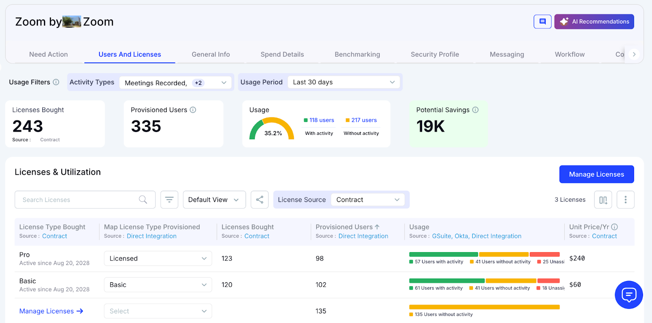
Task: Open the vertical three-dot menu
Action: point(626,200)
